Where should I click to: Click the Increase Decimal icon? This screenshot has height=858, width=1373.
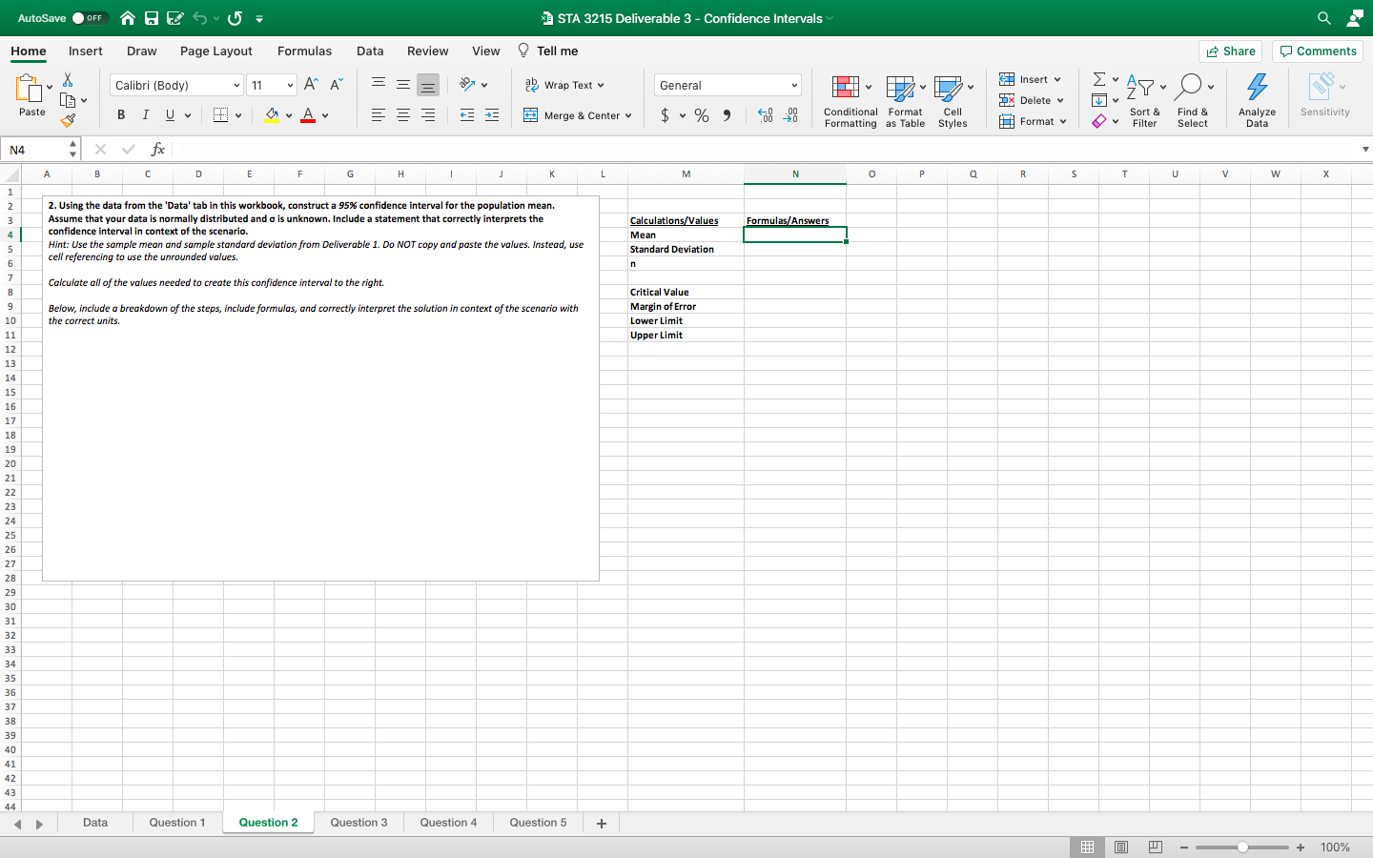[x=766, y=115]
